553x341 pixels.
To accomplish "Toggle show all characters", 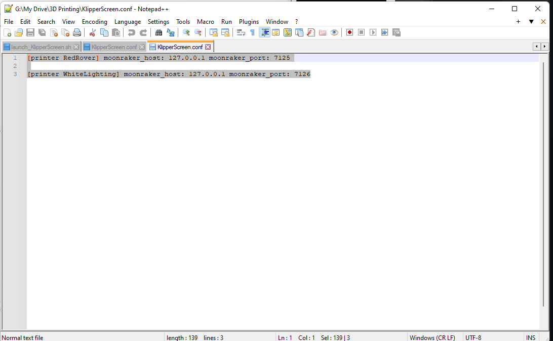I will 252,32.
